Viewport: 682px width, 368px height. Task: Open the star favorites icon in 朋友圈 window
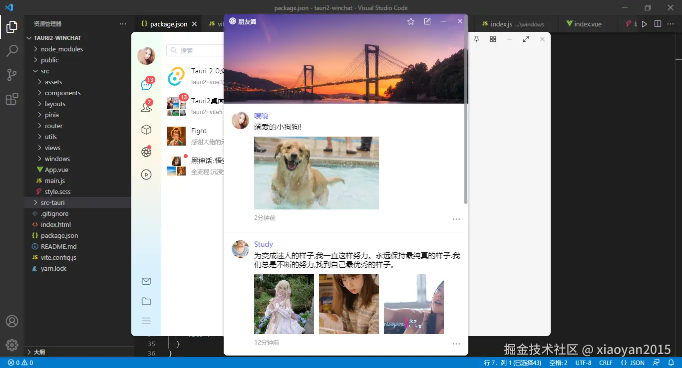[x=411, y=22]
